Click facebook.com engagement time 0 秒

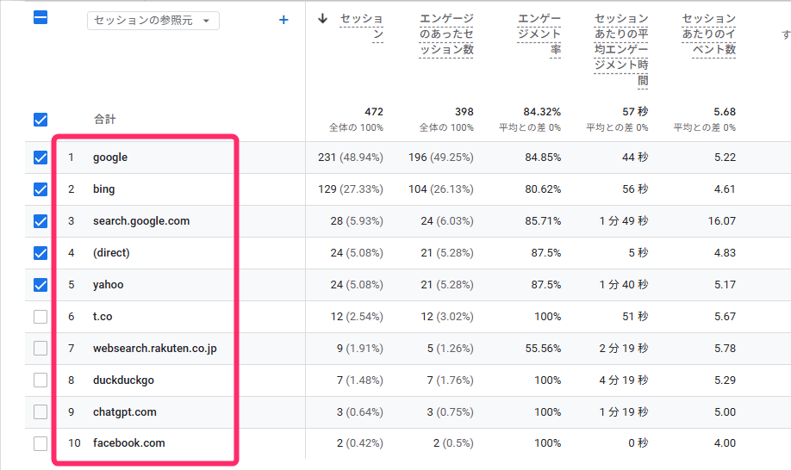tap(638, 443)
